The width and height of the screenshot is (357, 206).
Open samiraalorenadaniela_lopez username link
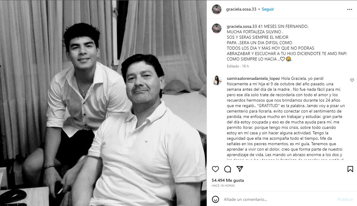click(x=253, y=78)
